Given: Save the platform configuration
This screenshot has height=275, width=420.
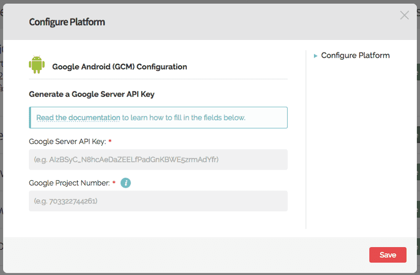Looking at the screenshot, I should pos(387,255).
